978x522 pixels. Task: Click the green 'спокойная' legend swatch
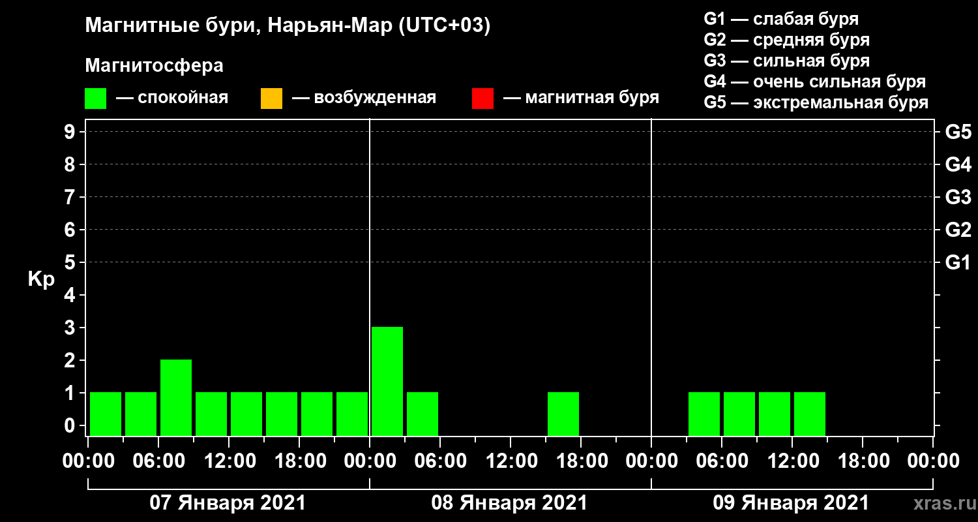tap(95, 99)
